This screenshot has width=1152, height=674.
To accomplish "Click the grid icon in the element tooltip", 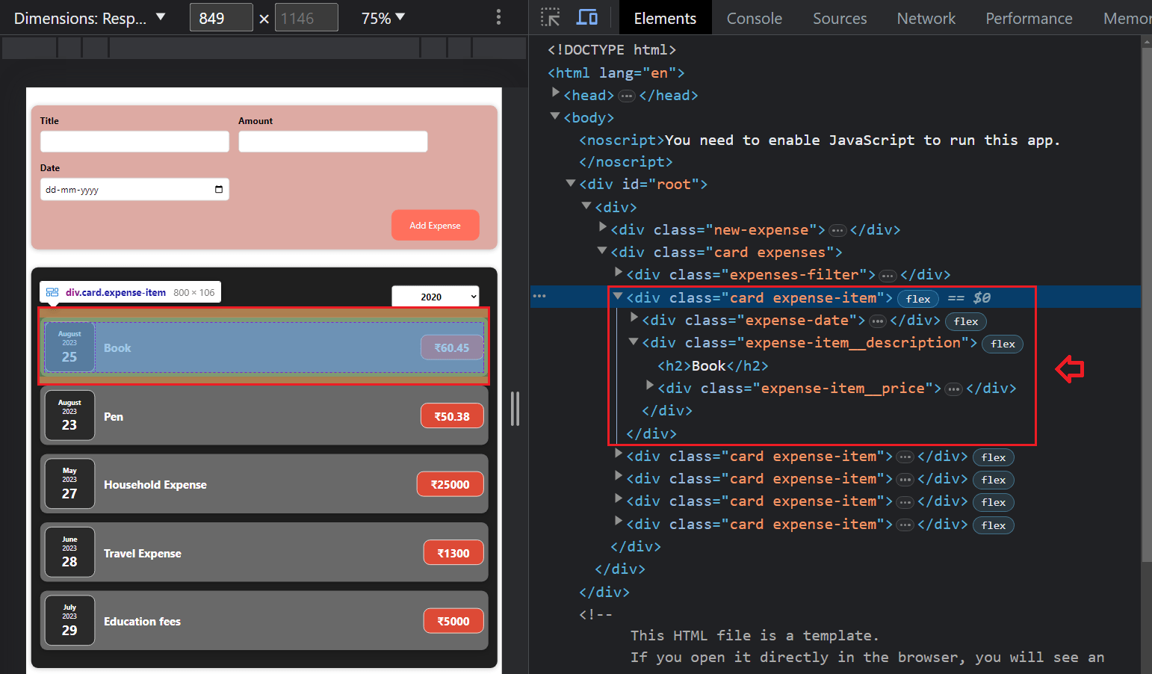I will pyautogui.click(x=51, y=291).
